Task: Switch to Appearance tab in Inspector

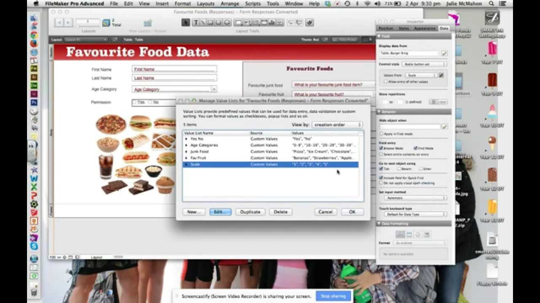Action: tap(425, 28)
